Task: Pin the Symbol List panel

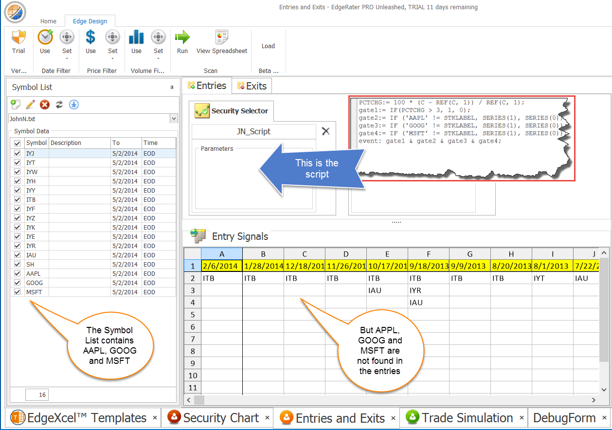Action: 172,88
